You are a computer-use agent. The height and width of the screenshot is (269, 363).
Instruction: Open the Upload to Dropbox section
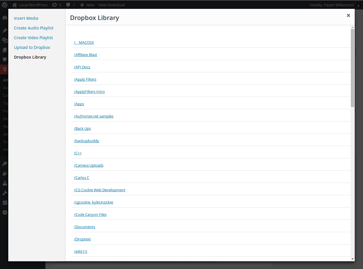[32, 47]
